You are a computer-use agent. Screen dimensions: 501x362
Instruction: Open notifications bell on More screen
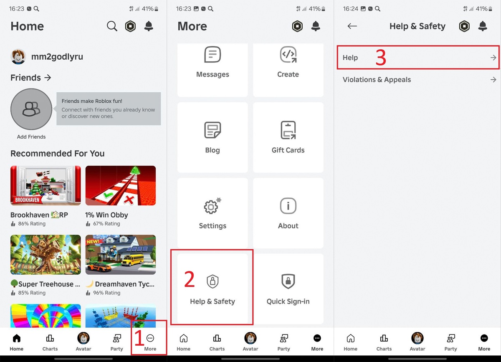316,26
